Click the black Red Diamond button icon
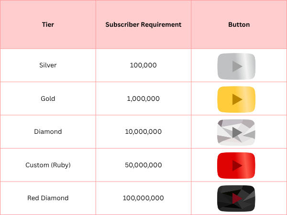 (236, 198)
